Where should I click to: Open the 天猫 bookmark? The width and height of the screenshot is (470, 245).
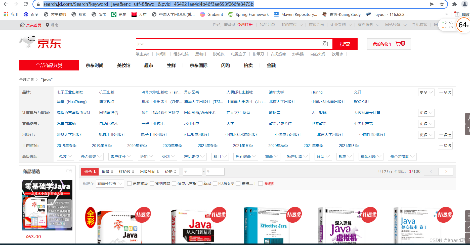coord(139,14)
